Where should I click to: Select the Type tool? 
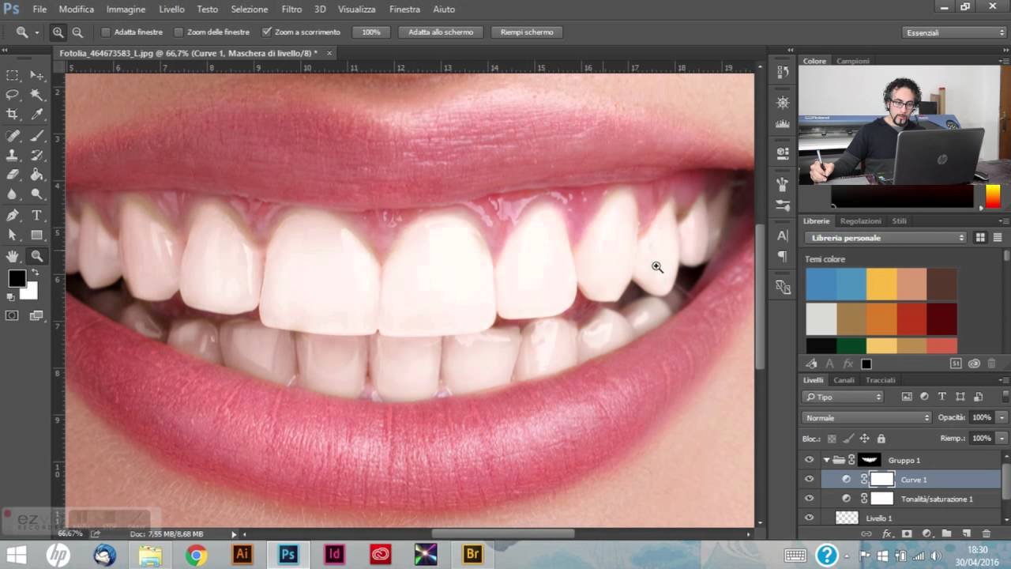pyautogui.click(x=37, y=215)
